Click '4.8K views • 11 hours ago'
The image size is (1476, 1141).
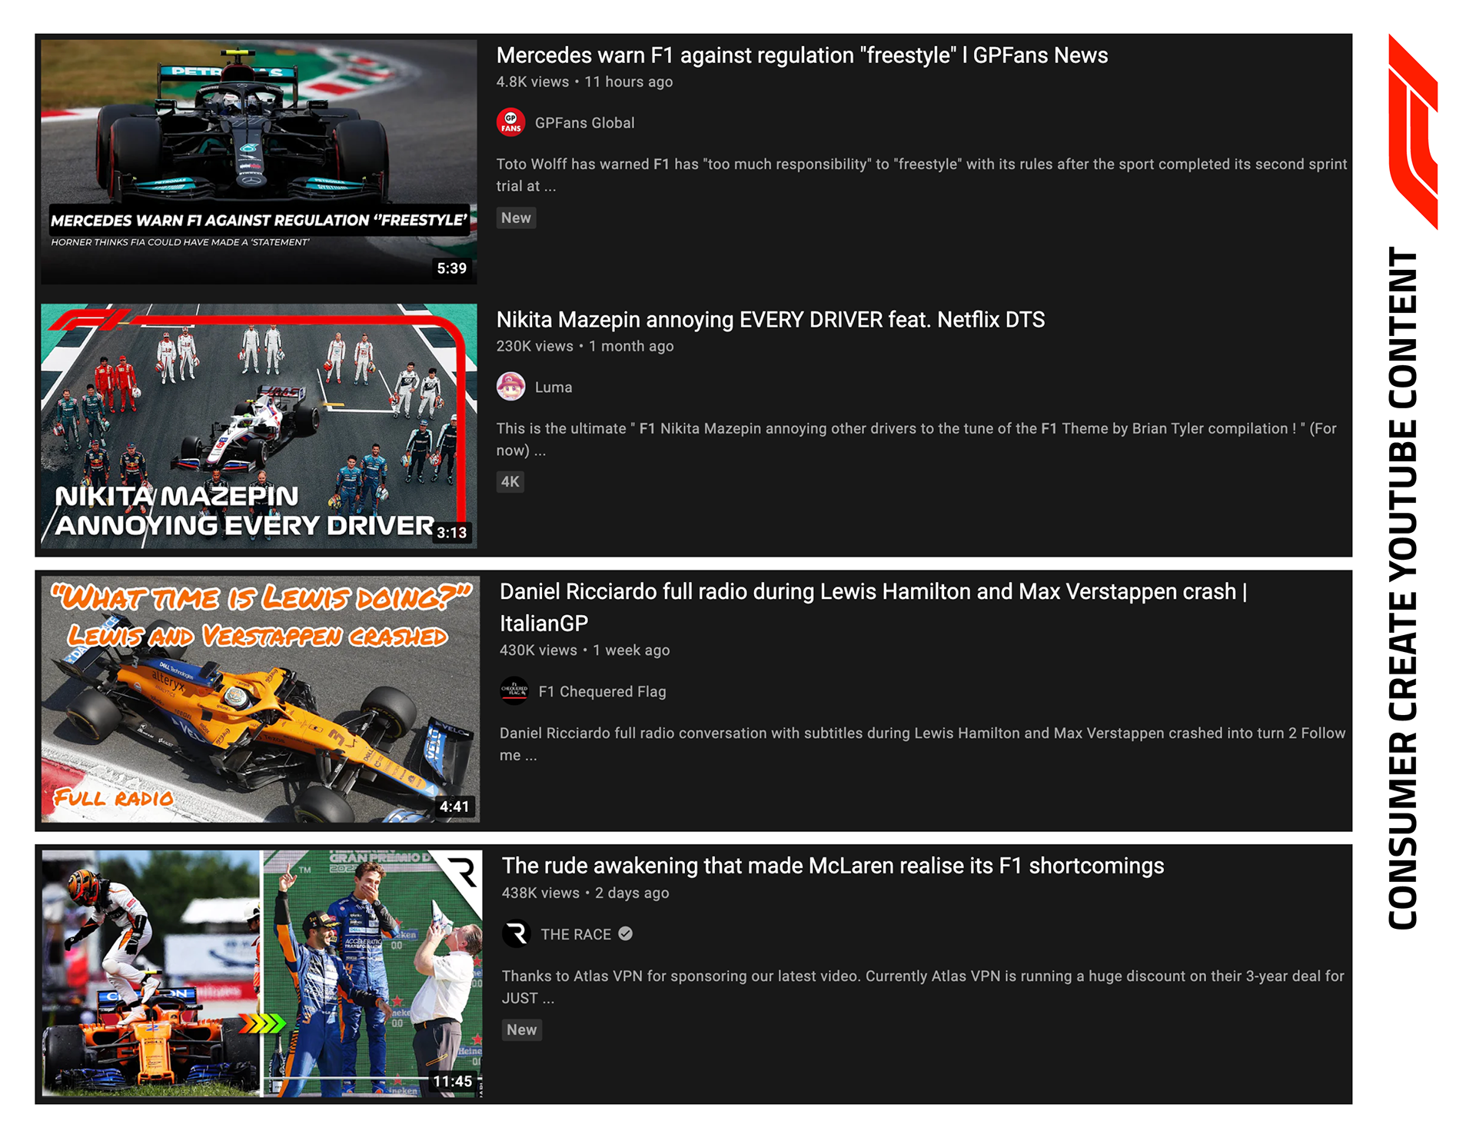pos(584,82)
